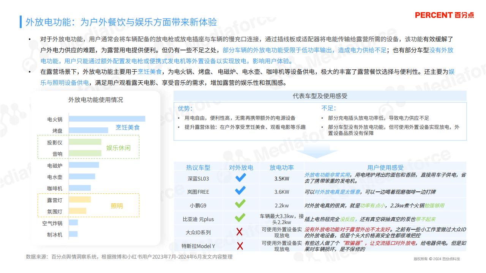Click the 热议车型 column header
This screenshot has width=486, height=273.
point(198,167)
